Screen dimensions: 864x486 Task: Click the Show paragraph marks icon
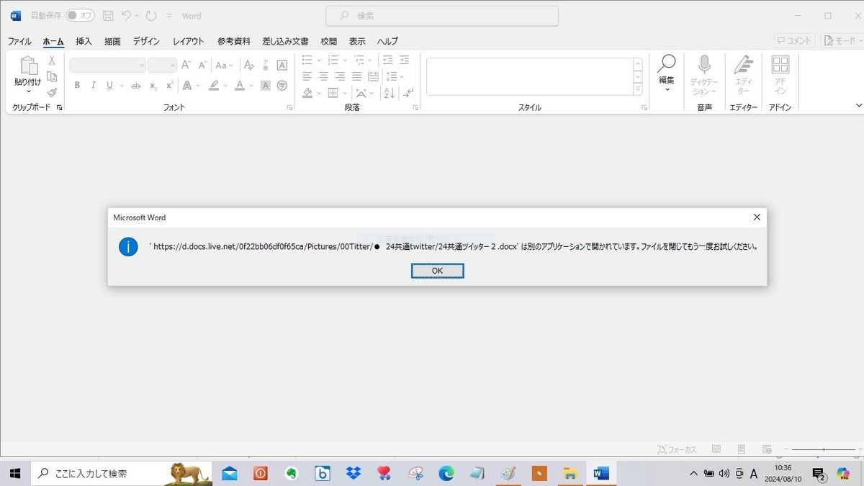408,93
